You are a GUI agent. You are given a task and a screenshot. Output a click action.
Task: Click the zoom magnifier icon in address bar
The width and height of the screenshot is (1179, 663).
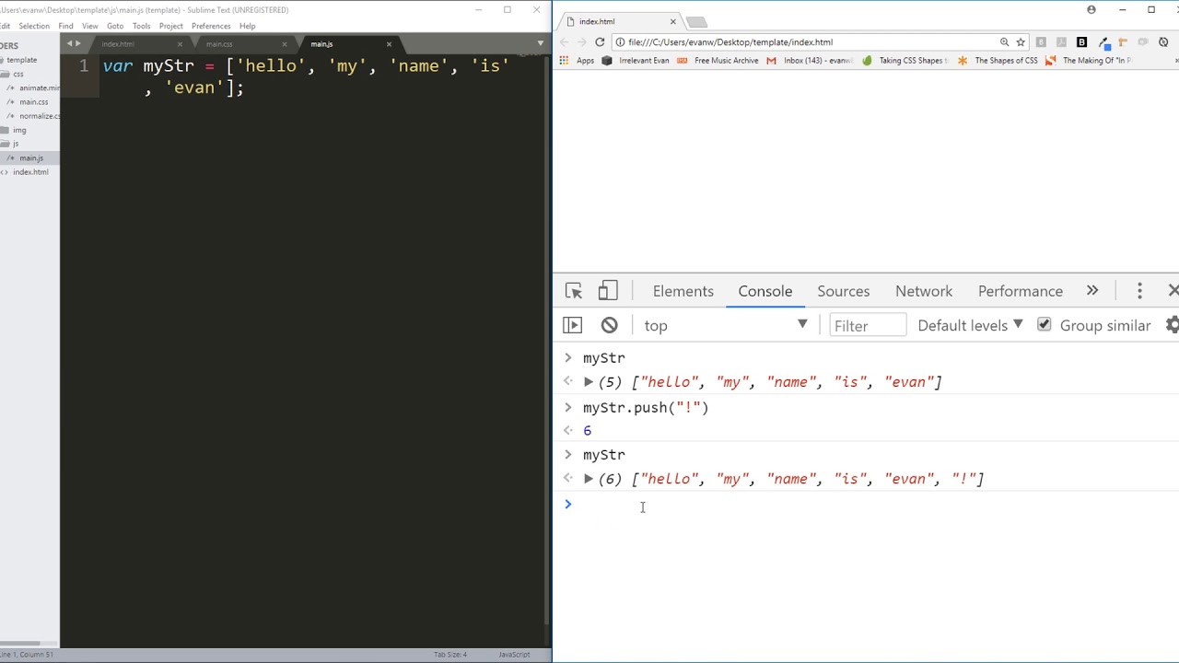pyautogui.click(x=1005, y=41)
